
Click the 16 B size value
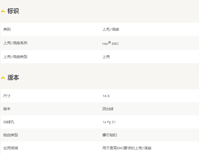(x=106, y=96)
